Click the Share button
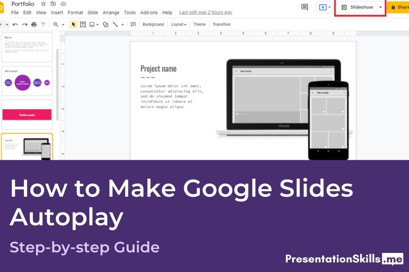Viewport: 409px width, 272px height. [398, 7]
